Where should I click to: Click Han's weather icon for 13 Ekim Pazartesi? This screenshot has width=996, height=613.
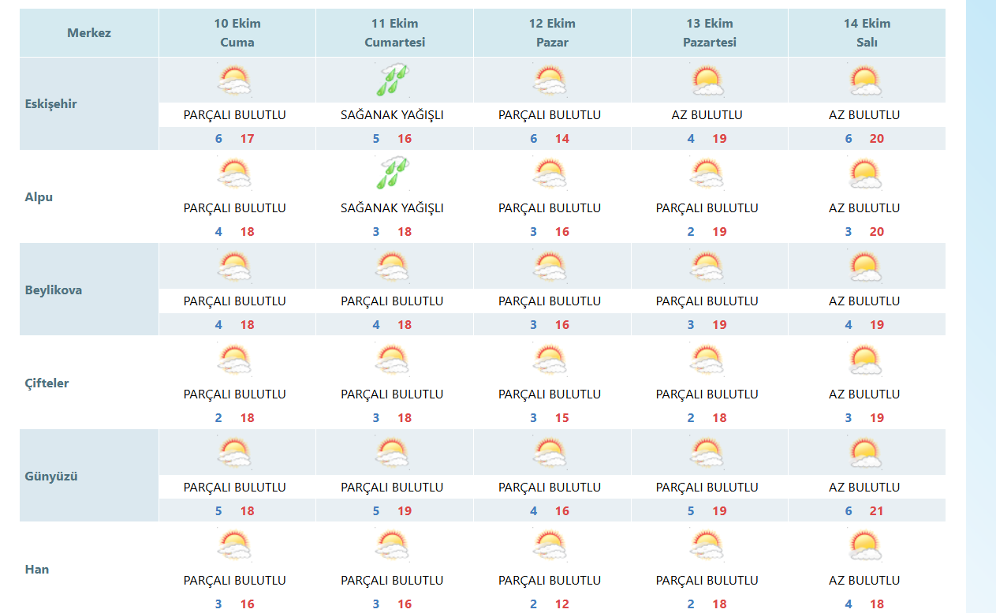707,546
